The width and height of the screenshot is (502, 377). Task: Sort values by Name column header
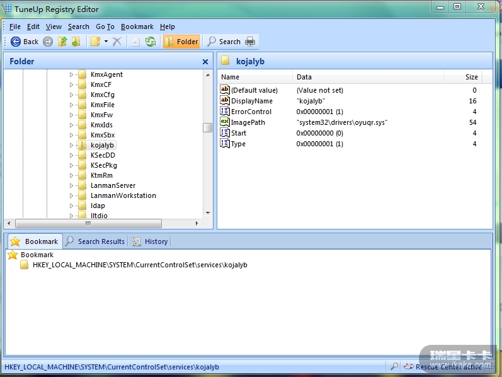[255, 77]
